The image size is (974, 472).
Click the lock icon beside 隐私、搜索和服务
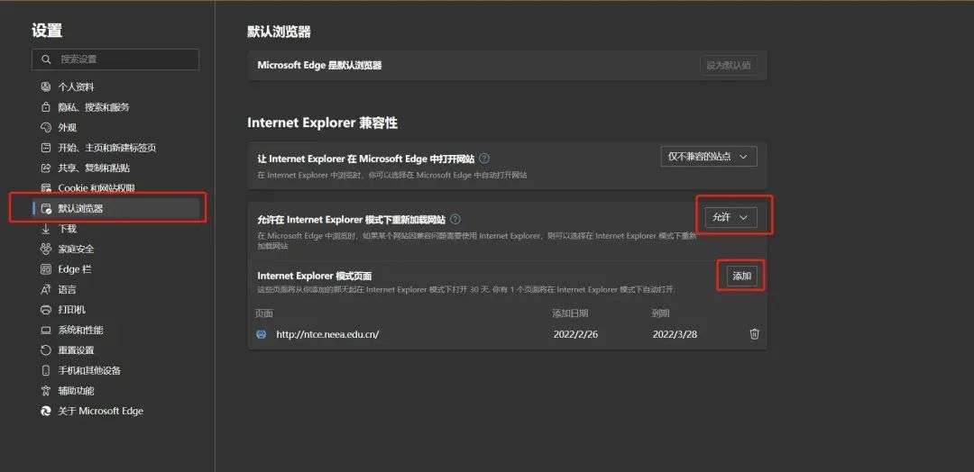coord(45,107)
